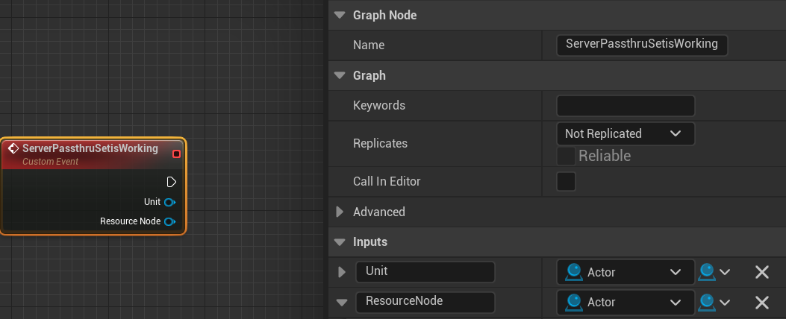Viewport: 786px width, 319px height.
Task: Open the ResourceNode type Actor dropdown
Action: (624, 302)
